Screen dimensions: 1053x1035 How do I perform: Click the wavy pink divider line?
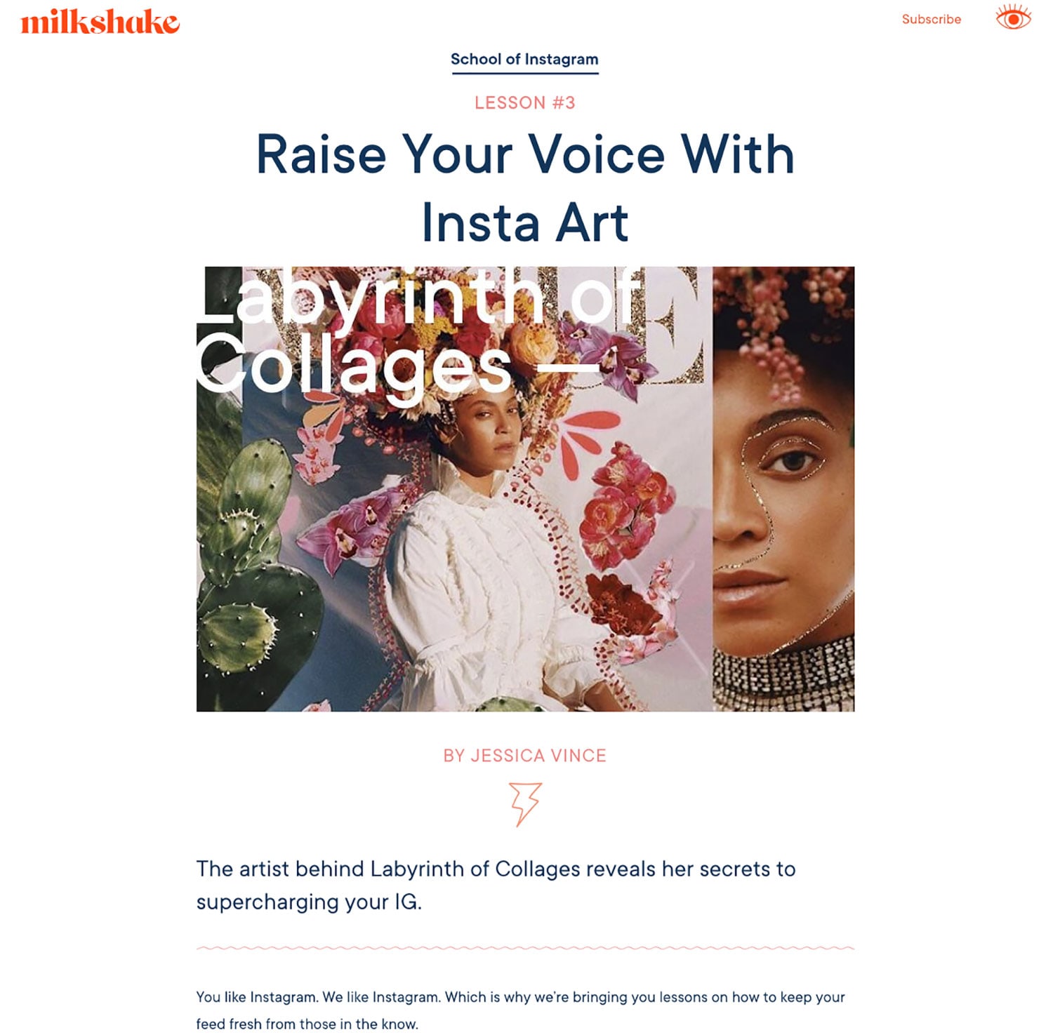coord(525,948)
